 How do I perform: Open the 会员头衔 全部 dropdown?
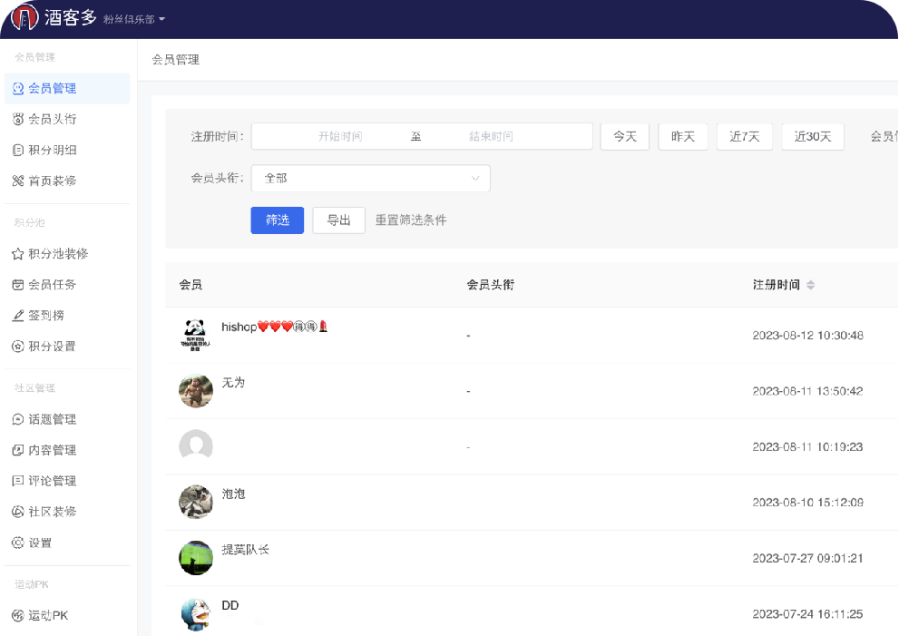tap(370, 179)
